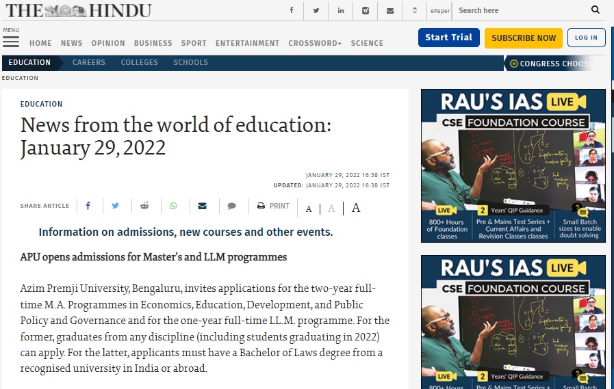Open the SCIENCE menu item
Screen dimensions: 614x389
click(x=367, y=43)
